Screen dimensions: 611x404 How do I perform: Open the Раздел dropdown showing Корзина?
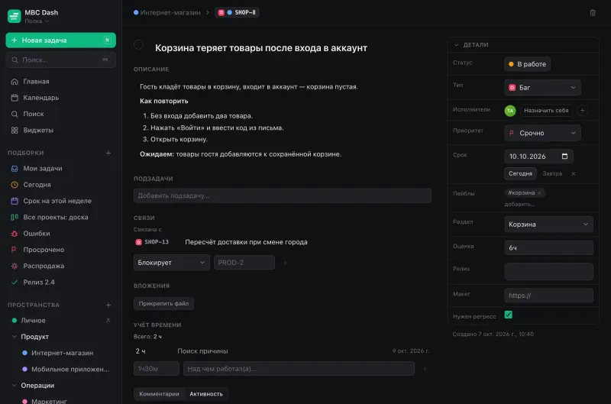(548, 225)
